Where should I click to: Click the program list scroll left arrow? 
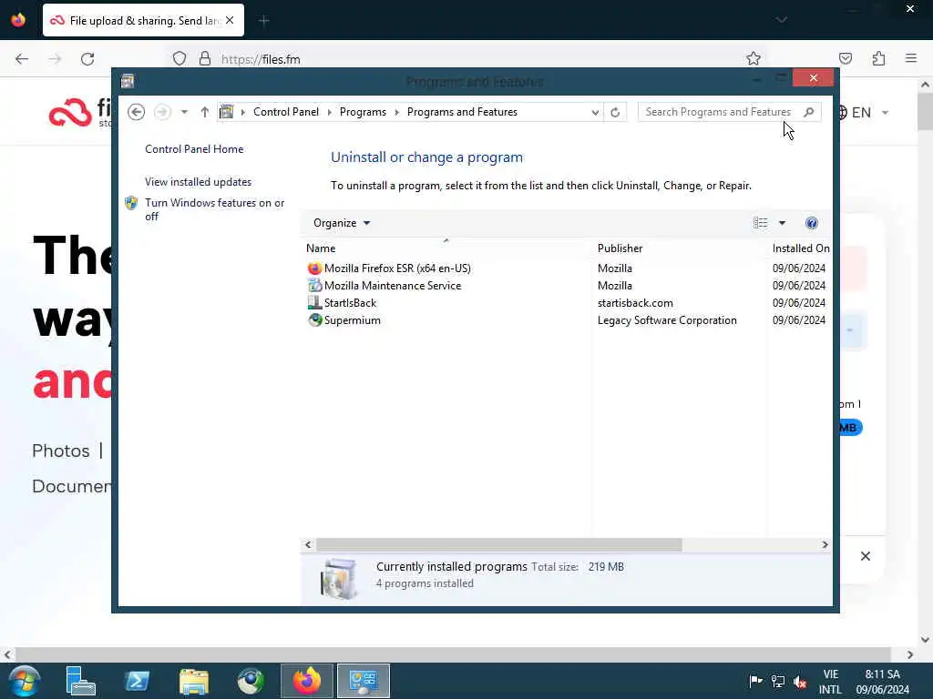coord(308,544)
